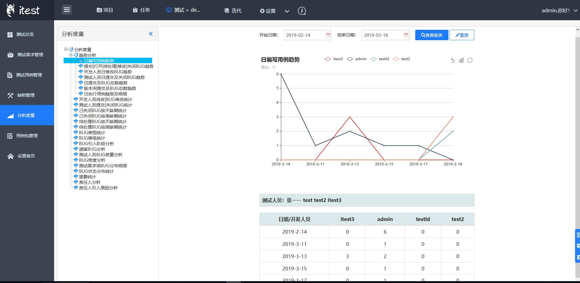Image resolution: width=580 pixels, height=283 pixels.
Task: Select BUG等级统计 tree item
Action: pos(92,138)
